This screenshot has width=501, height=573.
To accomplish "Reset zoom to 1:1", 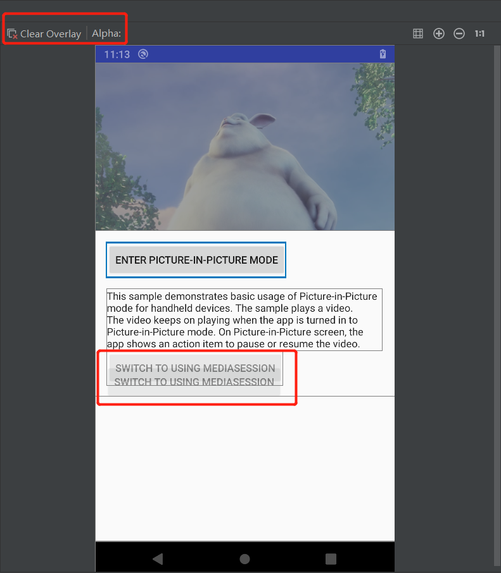I will pyautogui.click(x=479, y=34).
